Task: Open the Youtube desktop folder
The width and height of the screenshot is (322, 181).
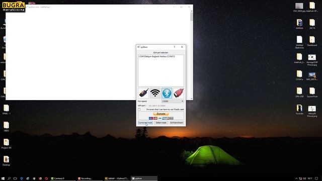Action: tap(299, 110)
